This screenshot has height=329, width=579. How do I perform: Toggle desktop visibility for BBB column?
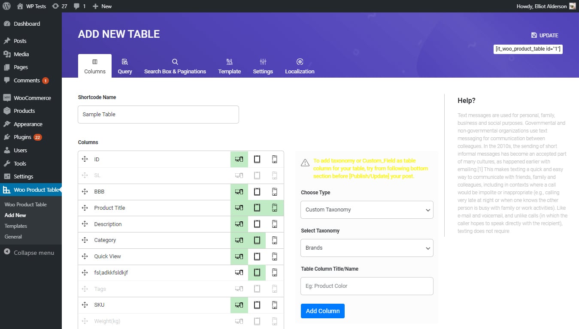(239, 192)
